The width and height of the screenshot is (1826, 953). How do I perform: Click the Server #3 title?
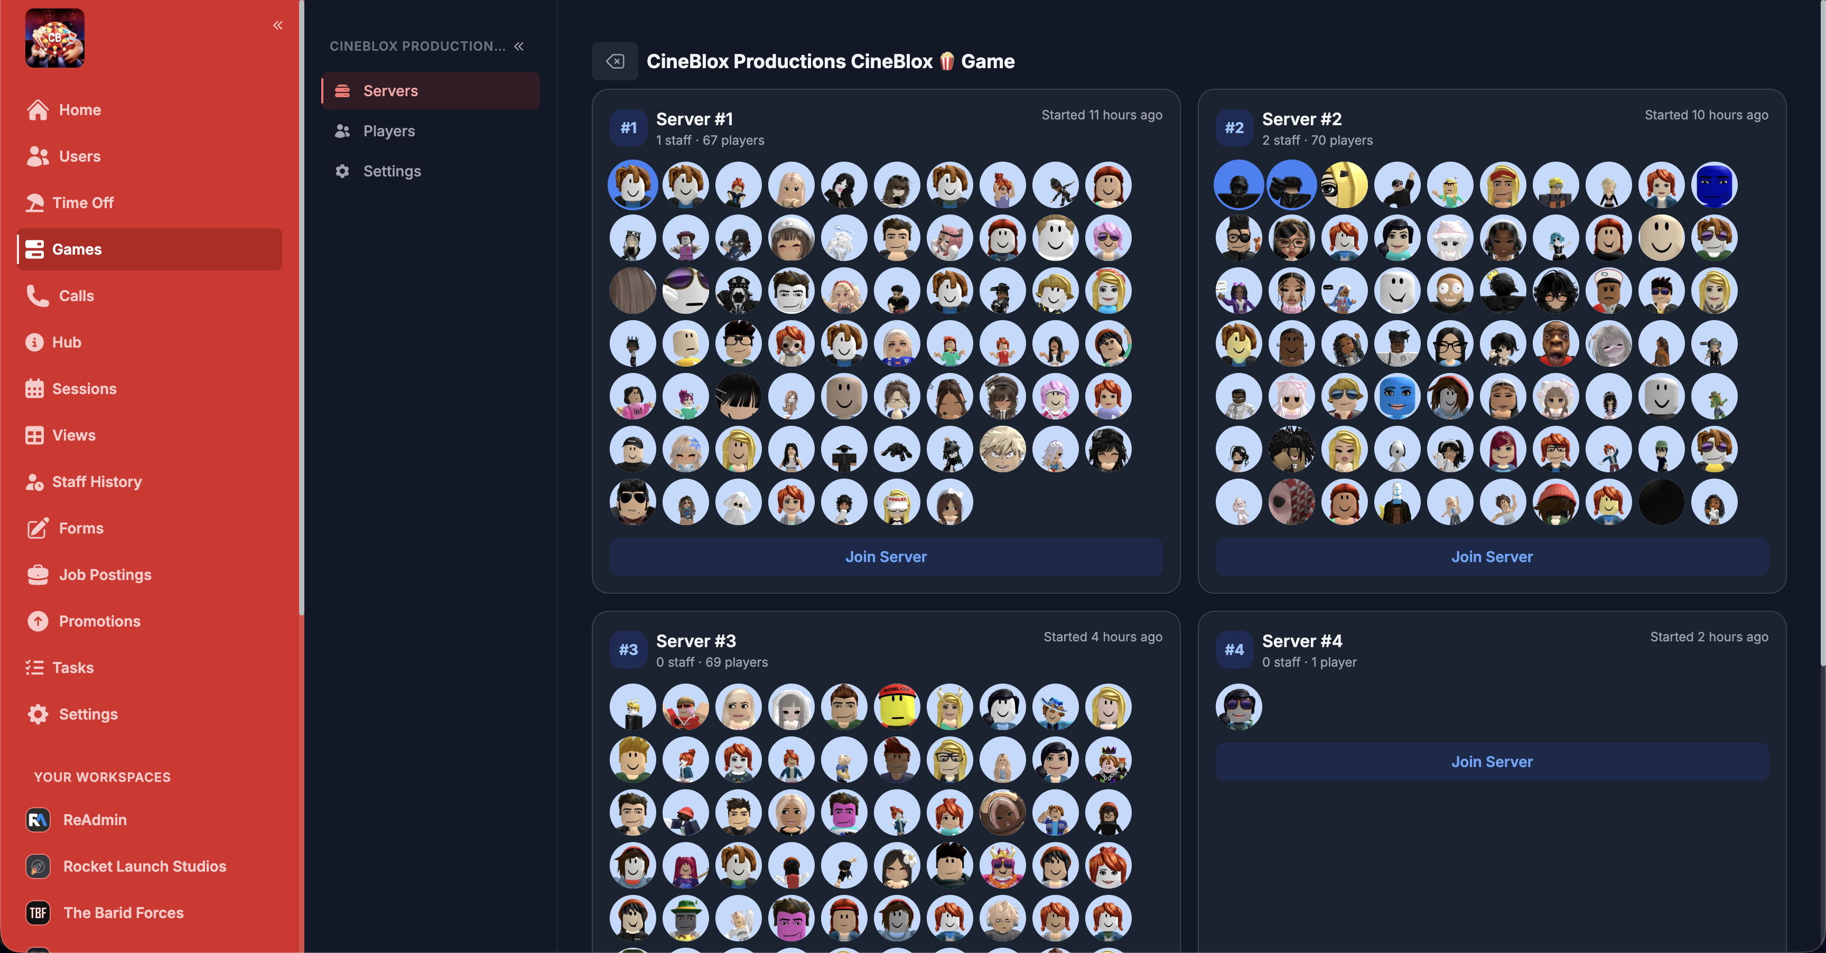[696, 641]
